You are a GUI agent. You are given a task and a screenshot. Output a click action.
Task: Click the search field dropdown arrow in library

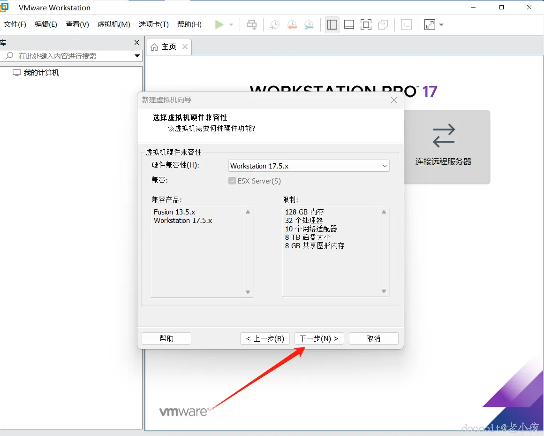[136, 55]
